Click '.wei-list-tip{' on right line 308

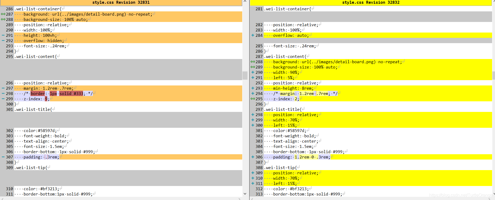[280, 167]
